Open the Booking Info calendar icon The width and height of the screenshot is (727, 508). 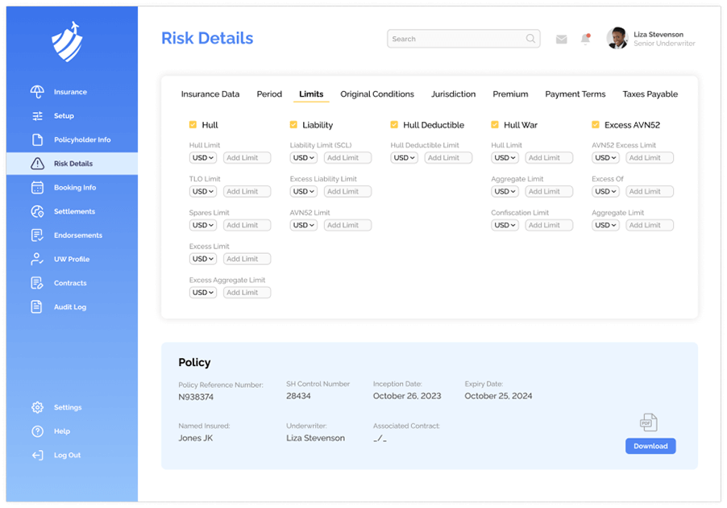[x=37, y=188]
